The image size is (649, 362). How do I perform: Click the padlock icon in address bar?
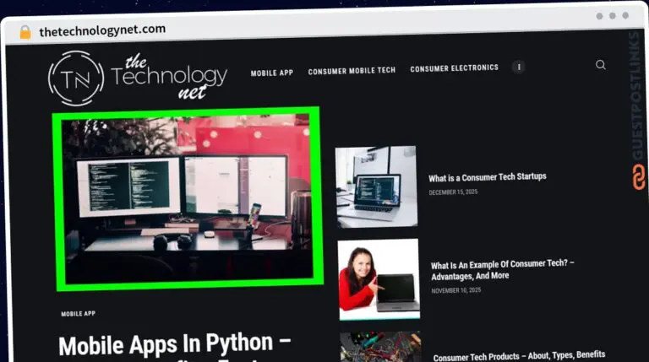tap(25, 32)
